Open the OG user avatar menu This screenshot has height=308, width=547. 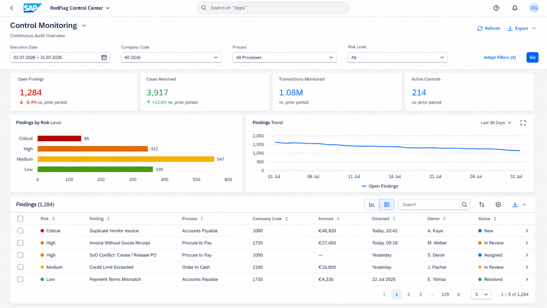point(534,8)
